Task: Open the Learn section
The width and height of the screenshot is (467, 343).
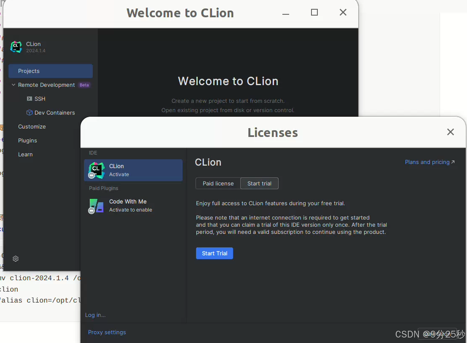Action: pyautogui.click(x=25, y=154)
